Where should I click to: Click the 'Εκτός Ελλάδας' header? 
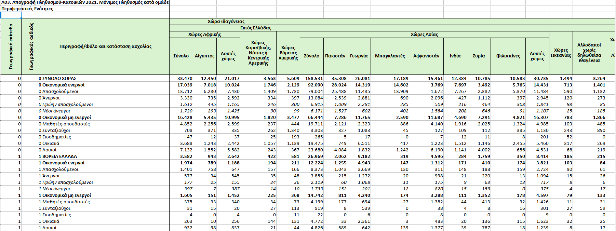[256, 28]
